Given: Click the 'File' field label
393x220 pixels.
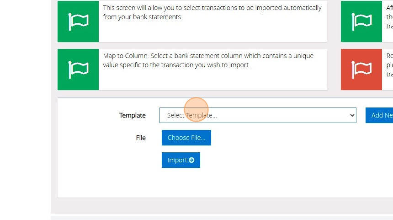Looking at the screenshot, I should coord(141,138).
